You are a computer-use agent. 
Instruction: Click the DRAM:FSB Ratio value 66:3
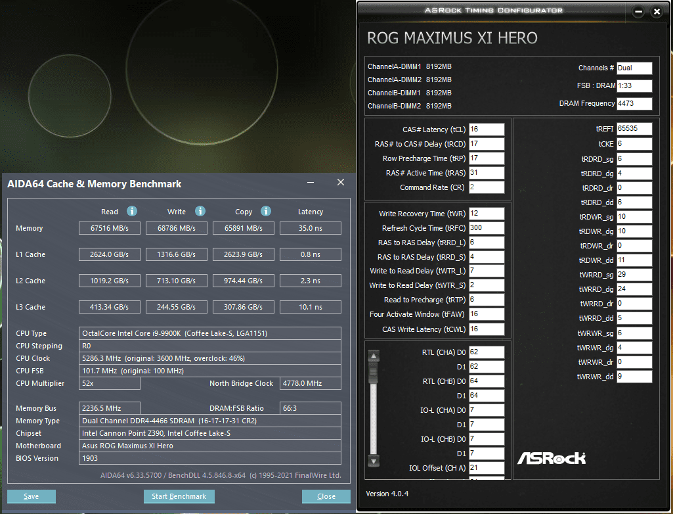(x=311, y=408)
